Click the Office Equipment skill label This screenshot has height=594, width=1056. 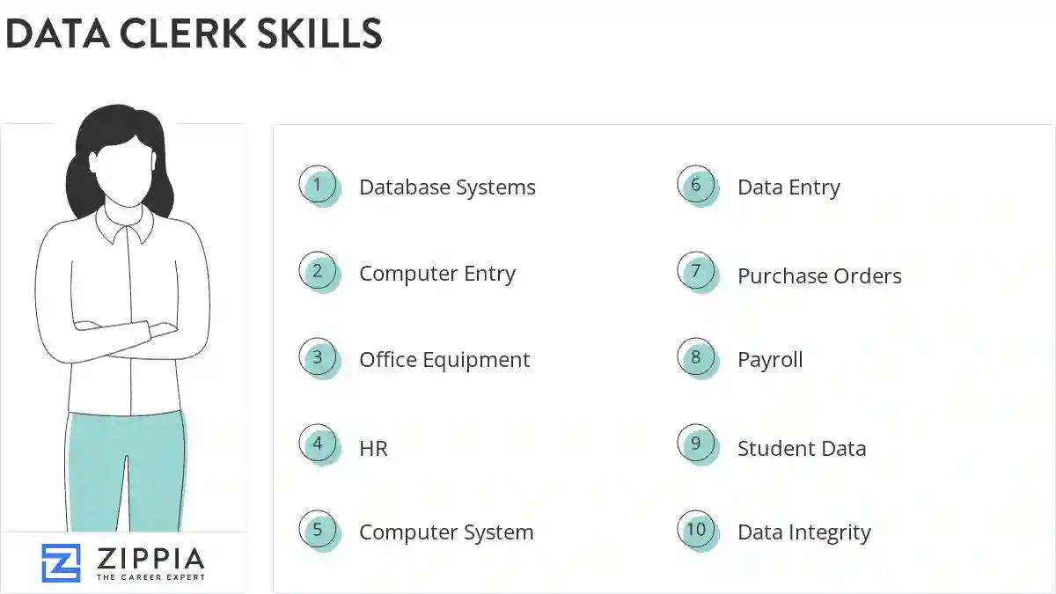pyautogui.click(x=444, y=360)
